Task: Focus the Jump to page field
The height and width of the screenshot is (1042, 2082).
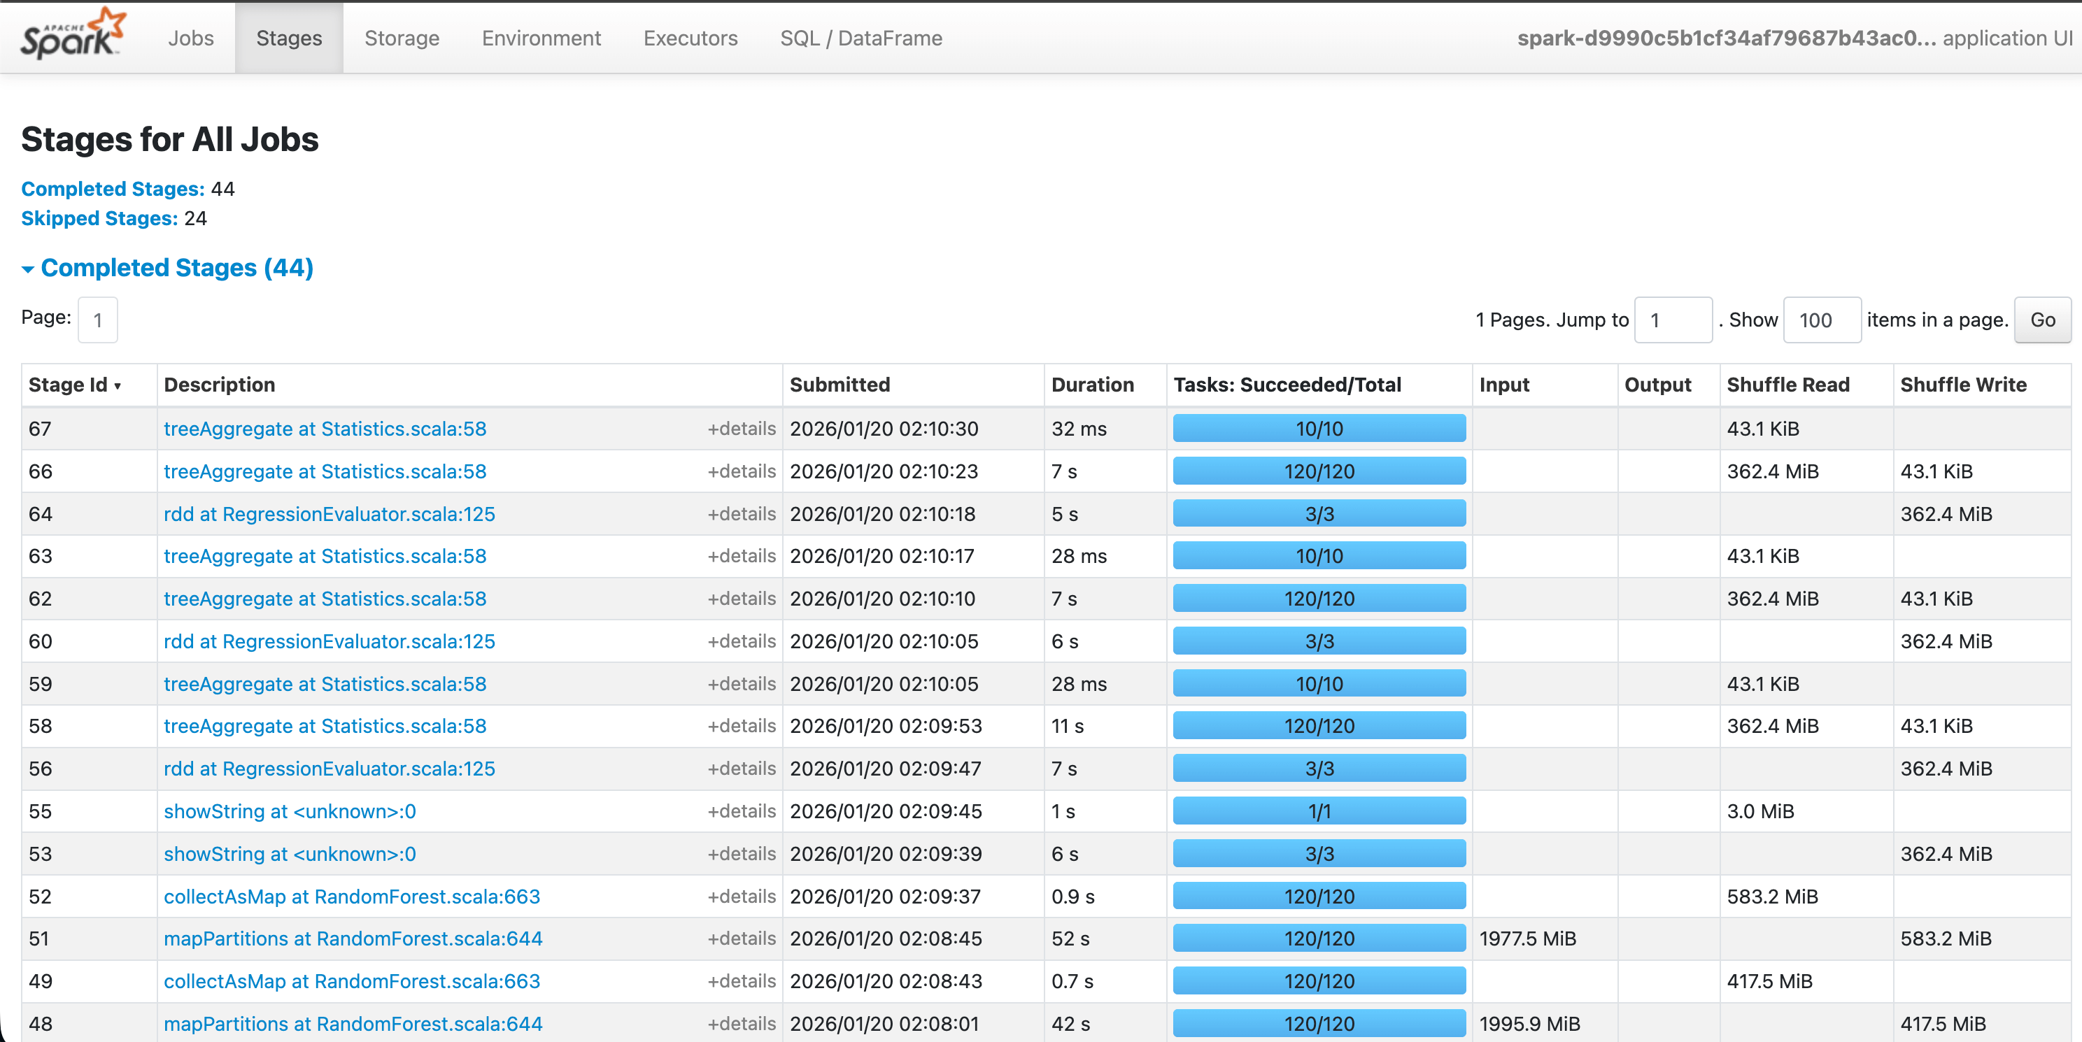Action: (1672, 320)
